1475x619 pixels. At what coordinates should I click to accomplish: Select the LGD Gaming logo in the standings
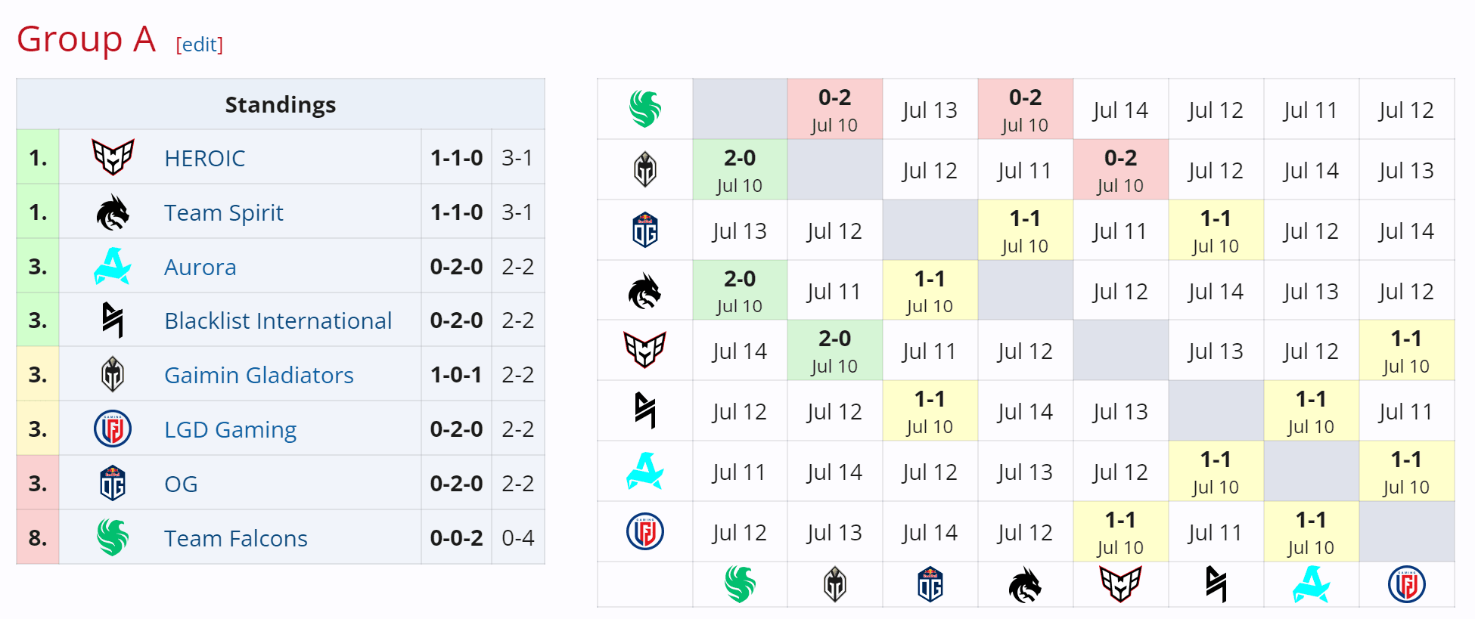[x=112, y=429]
